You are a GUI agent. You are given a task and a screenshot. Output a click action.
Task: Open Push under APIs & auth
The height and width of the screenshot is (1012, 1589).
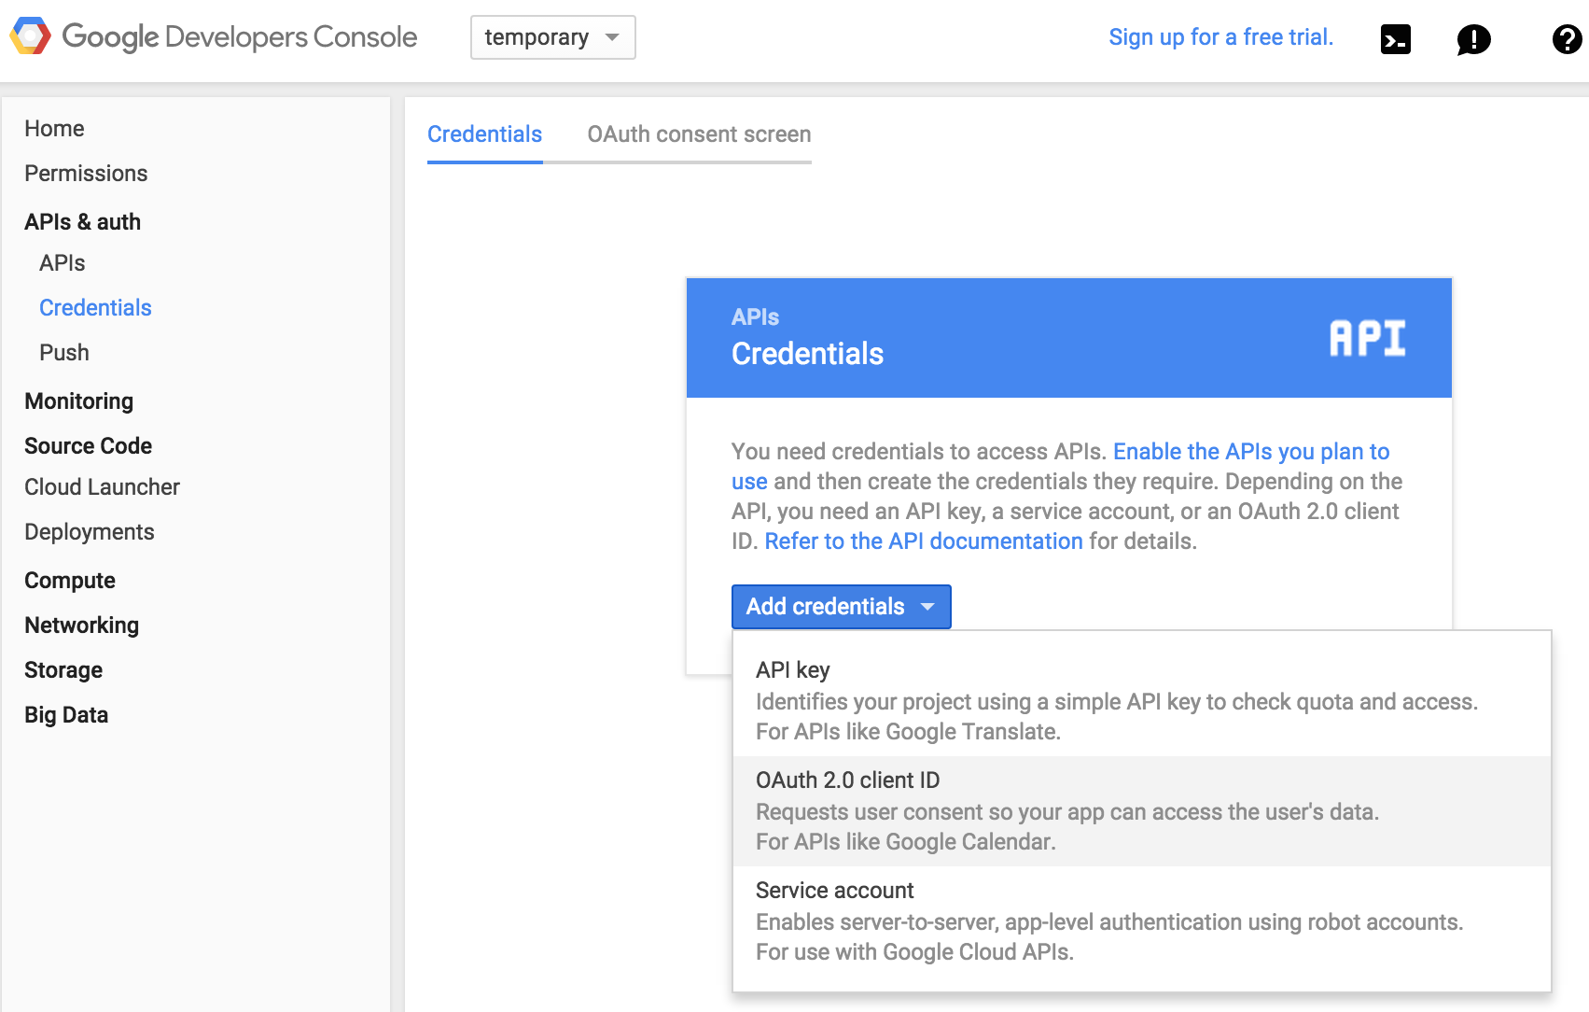point(64,353)
